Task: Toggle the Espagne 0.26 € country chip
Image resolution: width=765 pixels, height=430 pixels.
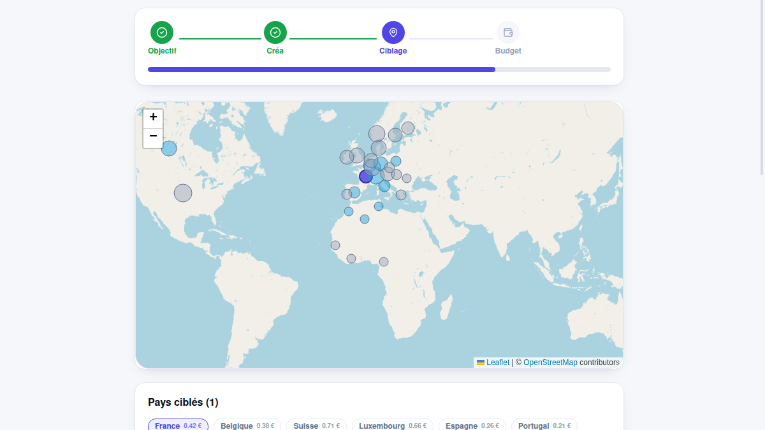Action: (472, 426)
